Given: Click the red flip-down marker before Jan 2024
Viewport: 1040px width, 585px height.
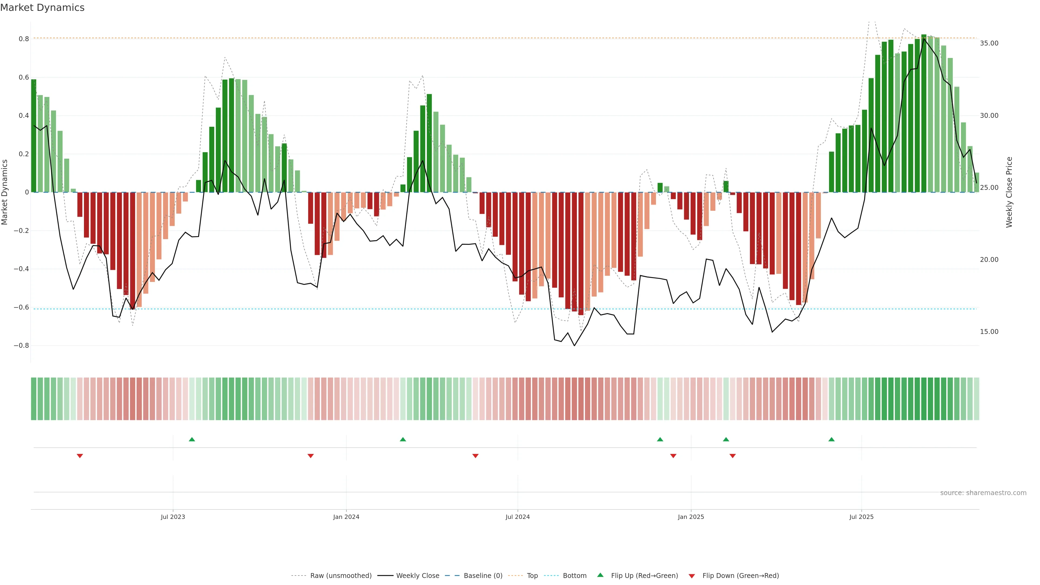Looking at the screenshot, I should tap(310, 456).
